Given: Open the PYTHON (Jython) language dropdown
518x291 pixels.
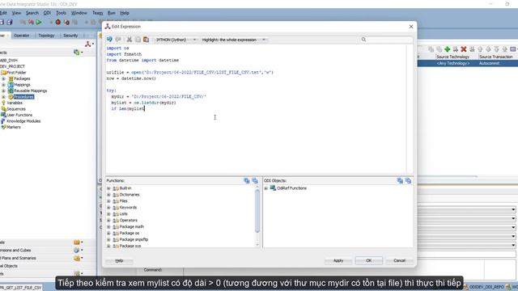Looking at the screenshot, I should coord(176,40).
